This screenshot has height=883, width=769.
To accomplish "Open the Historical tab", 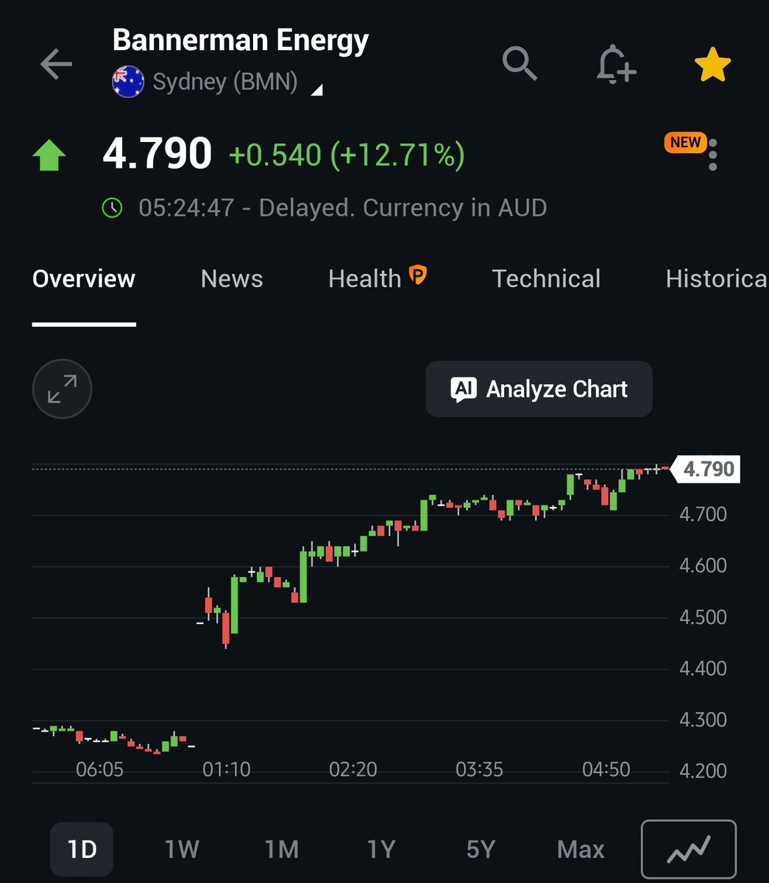I will (x=717, y=279).
